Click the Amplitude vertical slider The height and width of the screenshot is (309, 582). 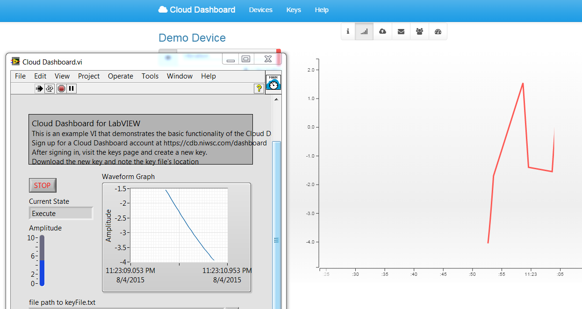[x=42, y=260]
